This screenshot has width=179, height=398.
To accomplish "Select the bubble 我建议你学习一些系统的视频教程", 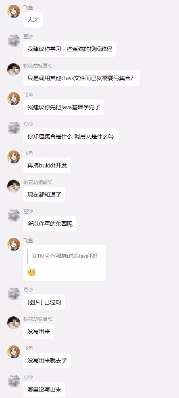I will [69, 49].
